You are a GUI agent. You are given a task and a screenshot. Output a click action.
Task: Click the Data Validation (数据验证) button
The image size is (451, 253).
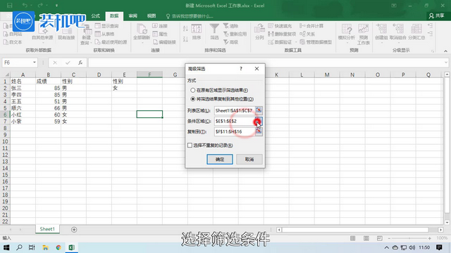click(x=280, y=42)
